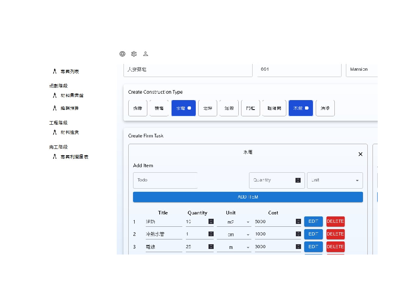Screen dimensions: 417x299
Task: Enable the 拆除 construction type
Action: [x=137, y=108]
